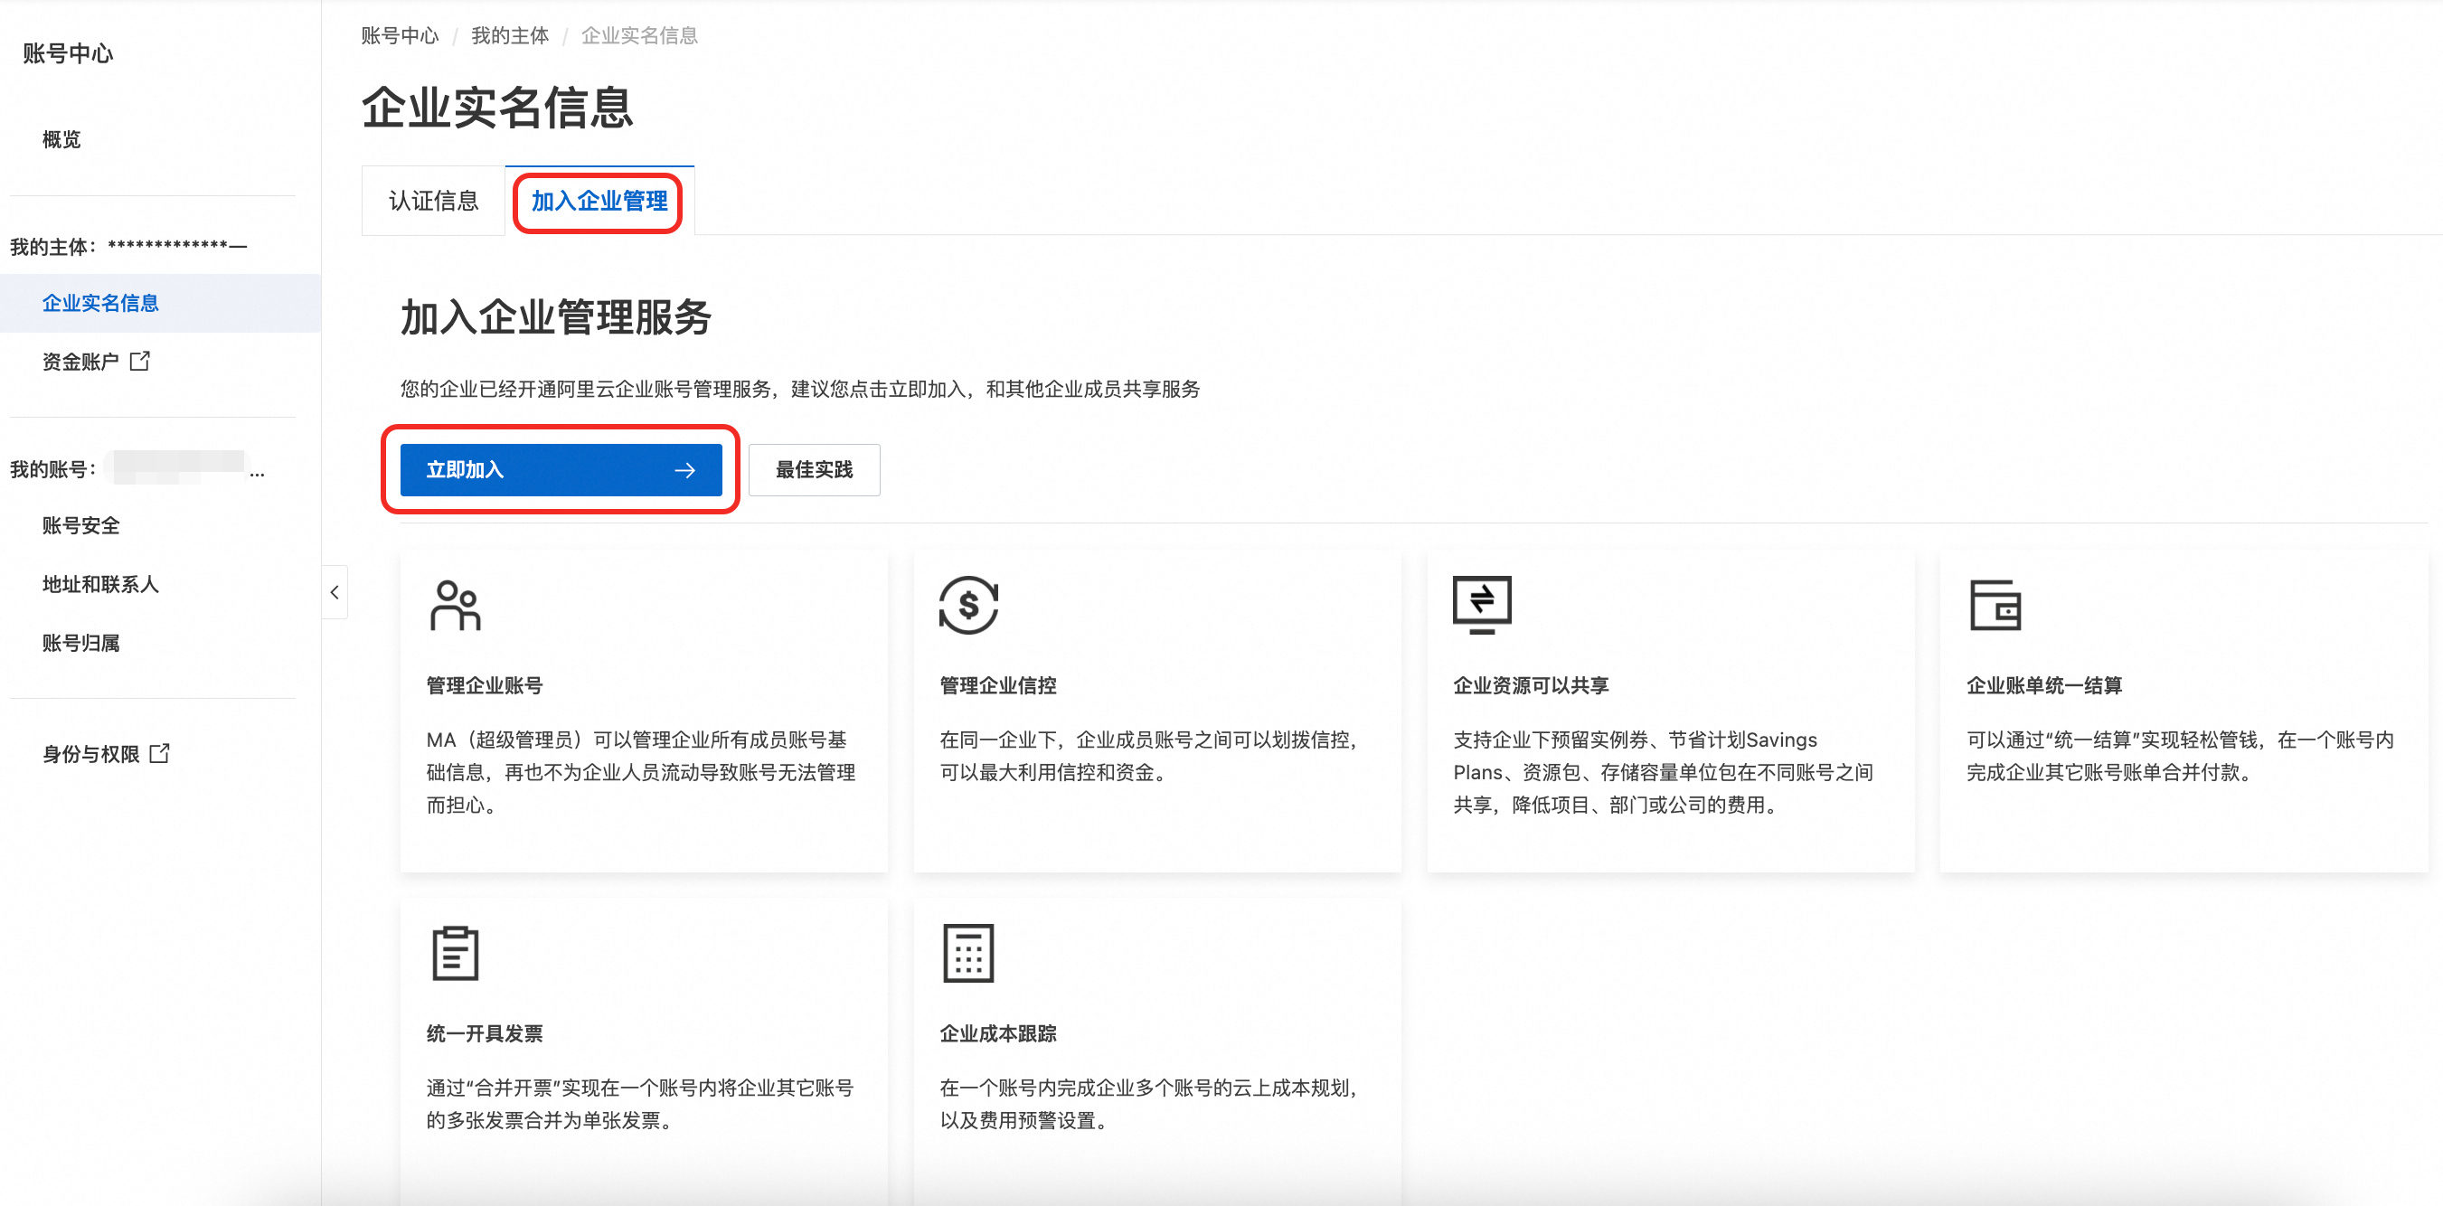Open 我的主体 breadcrumb link

pyautogui.click(x=509, y=36)
